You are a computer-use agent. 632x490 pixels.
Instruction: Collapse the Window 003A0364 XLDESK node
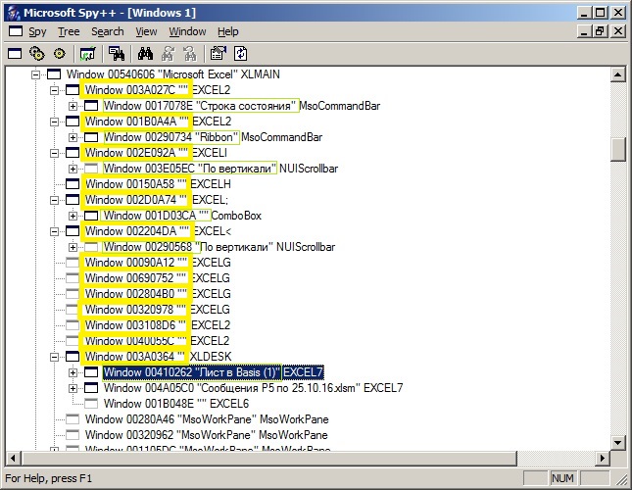[x=54, y=357]
